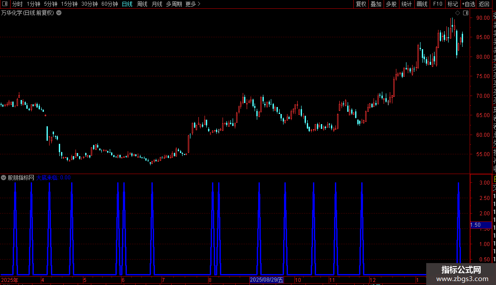The image size is (496, 285).
Task: Click the highlighted 2025/08/29/五 date marker
Action: pyautogui.click(x=266, y=280)
